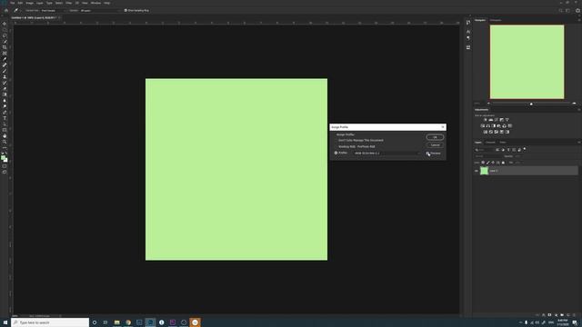Select the Hand tool
The image size is (582, 327).
[x=5, y=135]
